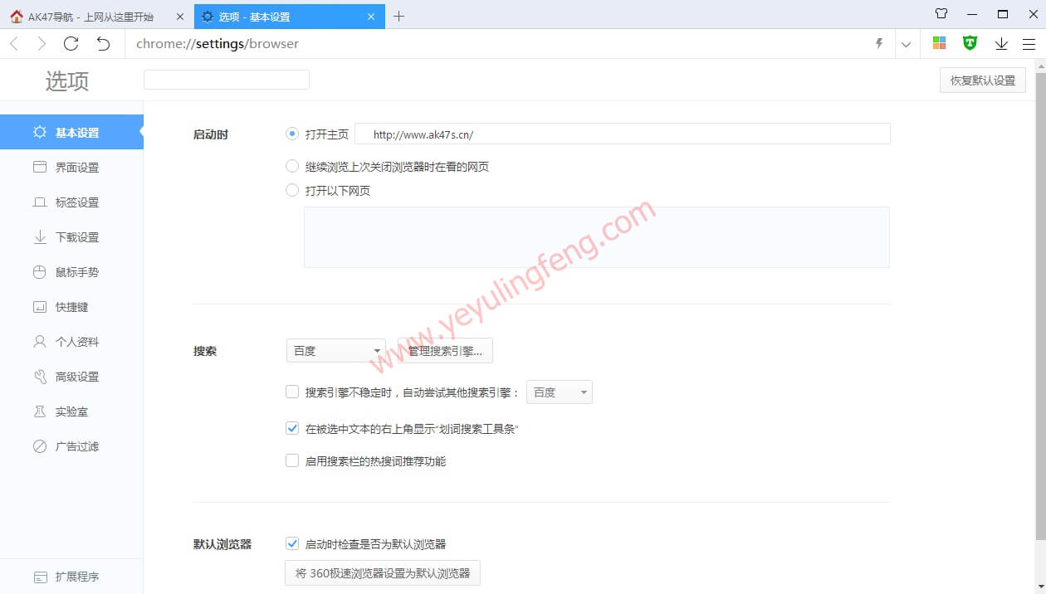Add a new tab with plus button
Screen dimensions: 1046x594
click(398, 17)
